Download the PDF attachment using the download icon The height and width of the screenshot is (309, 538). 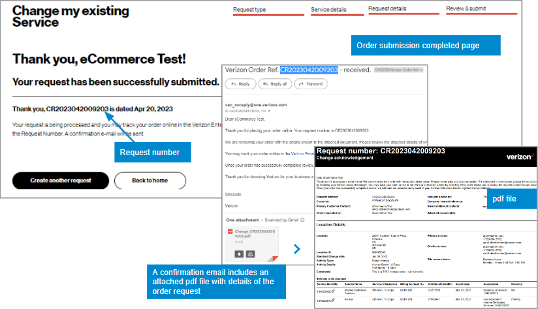tap(239, 254)
